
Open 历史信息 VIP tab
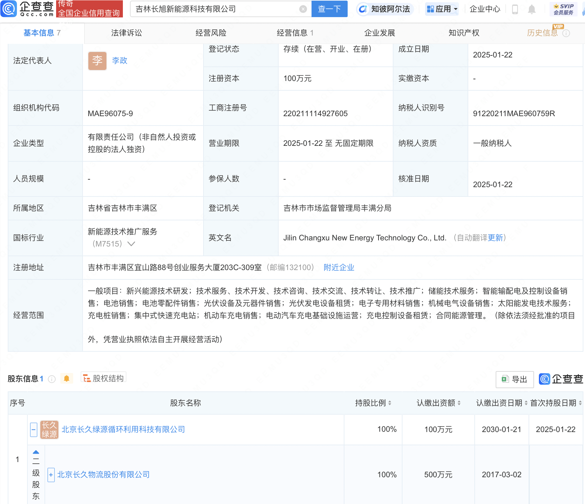(542, 33)
